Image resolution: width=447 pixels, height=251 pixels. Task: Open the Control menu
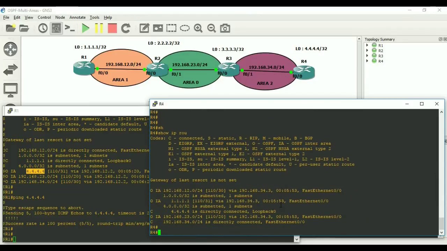(44, 17)
